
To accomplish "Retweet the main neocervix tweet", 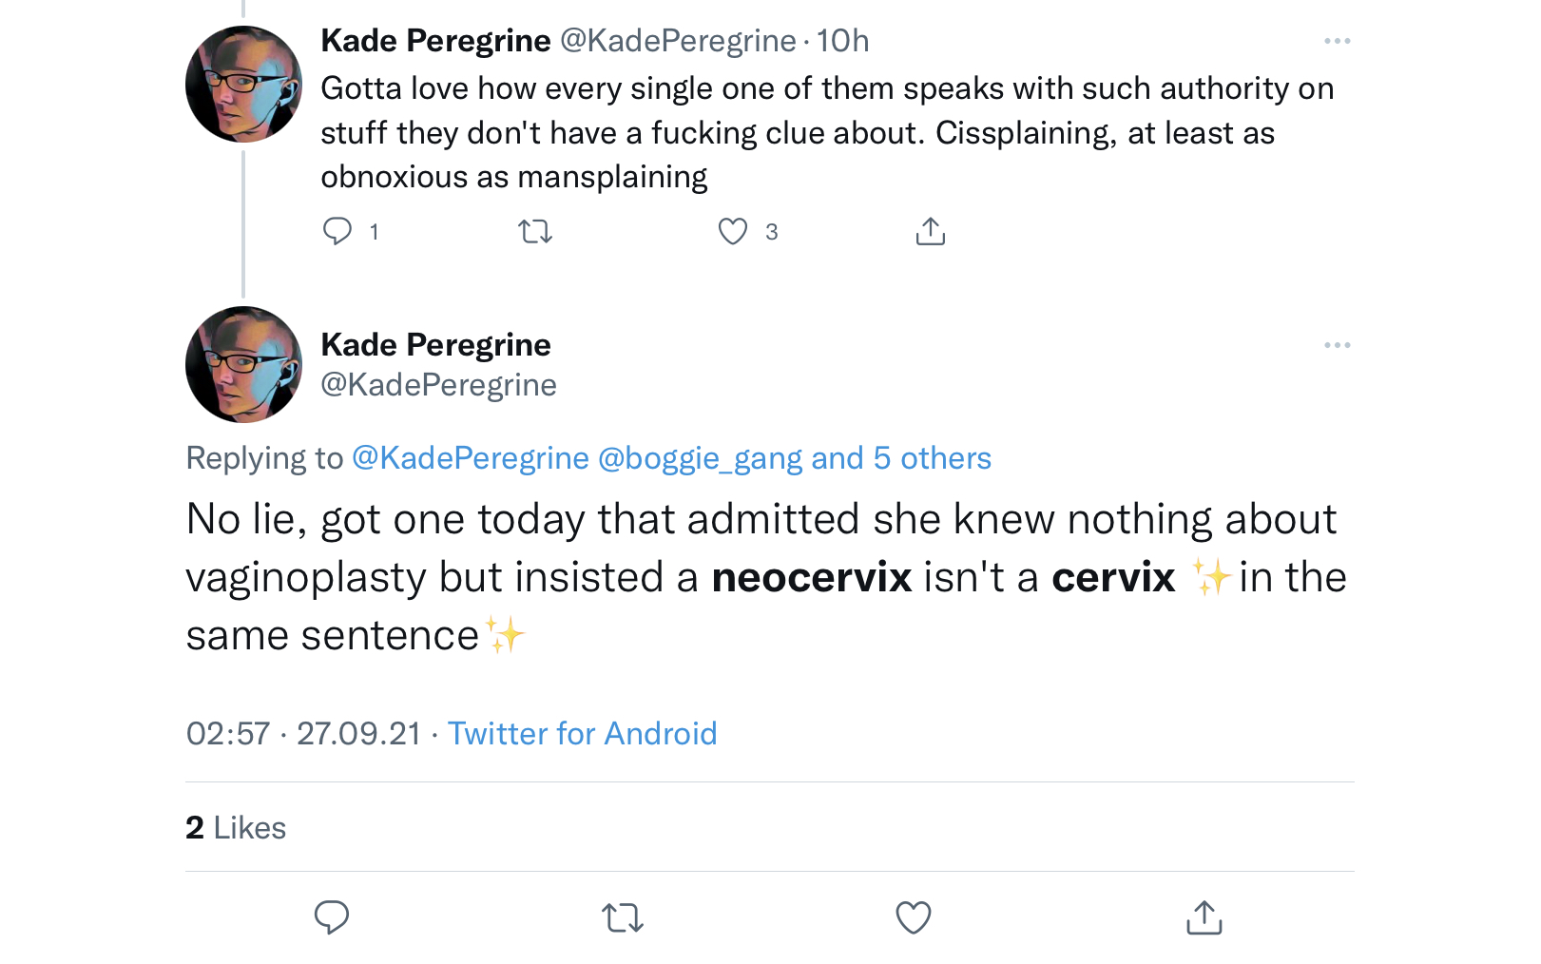I will (623, 917).
